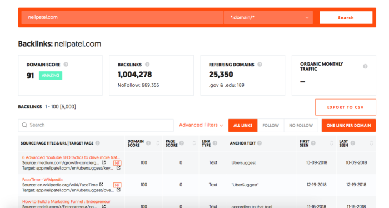Open '6 Advanced Youtube SEO tactics' link

click(71, 157)
